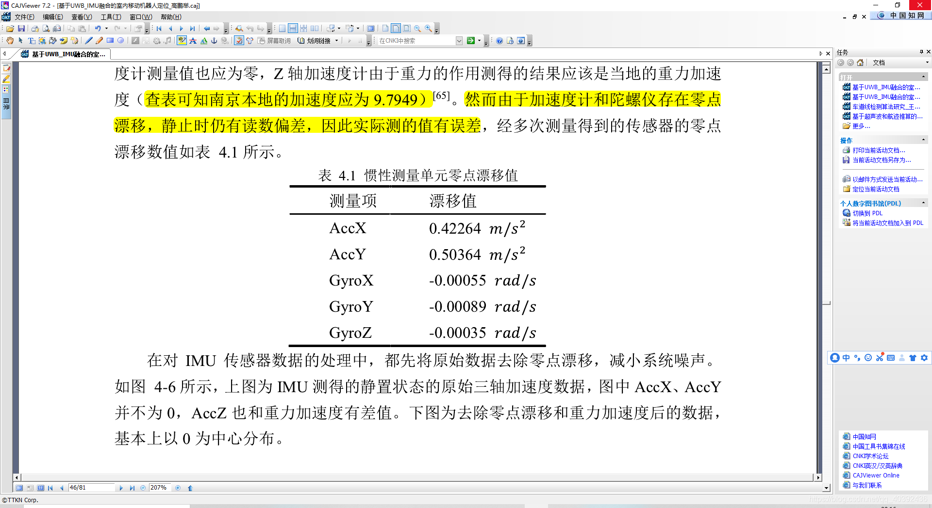Click 当前活动文档另存为 link

882,160
